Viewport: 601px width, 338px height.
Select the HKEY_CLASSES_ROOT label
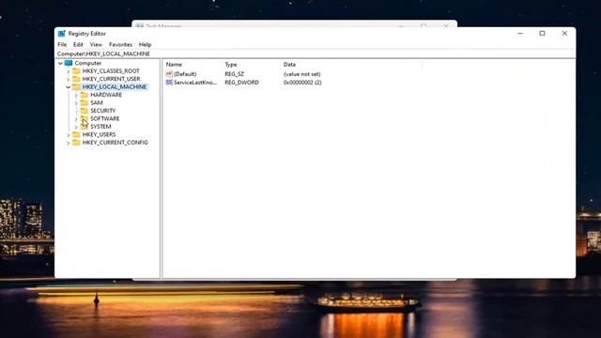(111, 71)
